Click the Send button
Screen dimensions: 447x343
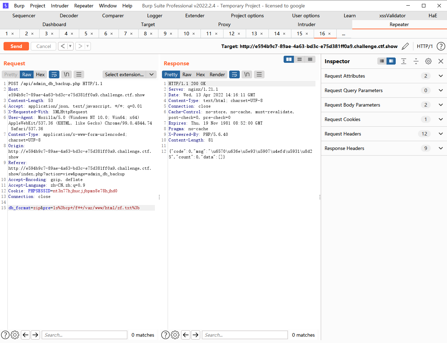coord(16,46)
